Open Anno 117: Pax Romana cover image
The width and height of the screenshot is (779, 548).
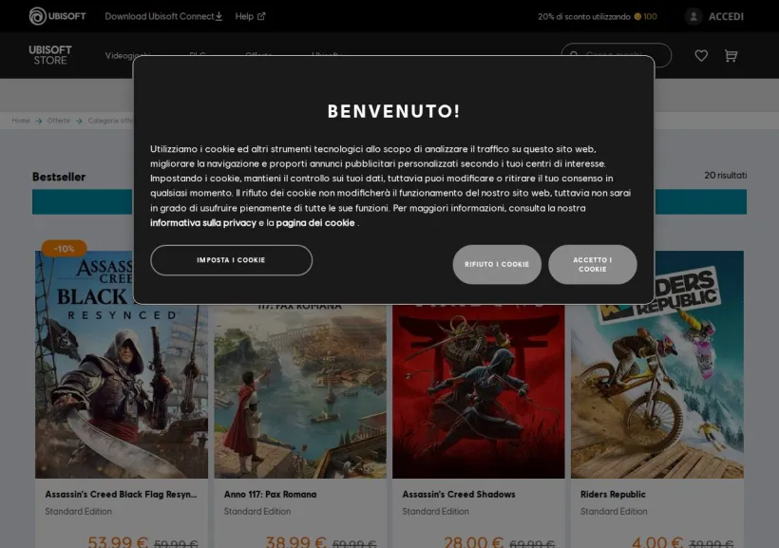[x=300, y=391]
